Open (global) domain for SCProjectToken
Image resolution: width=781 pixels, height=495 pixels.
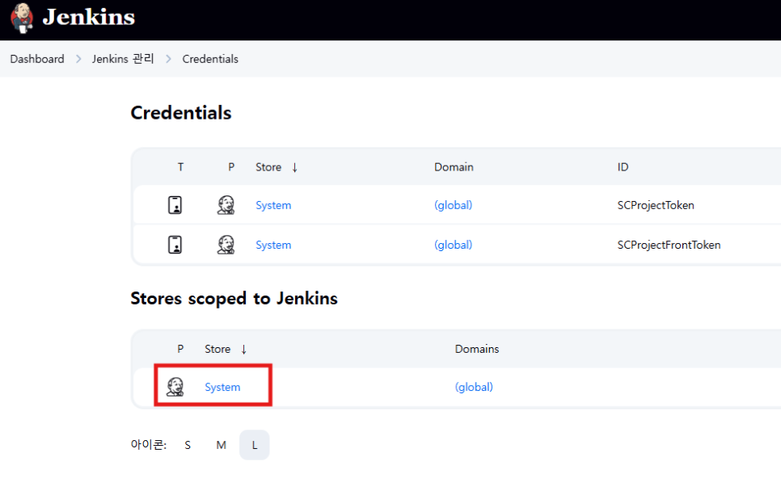point(454,205)
